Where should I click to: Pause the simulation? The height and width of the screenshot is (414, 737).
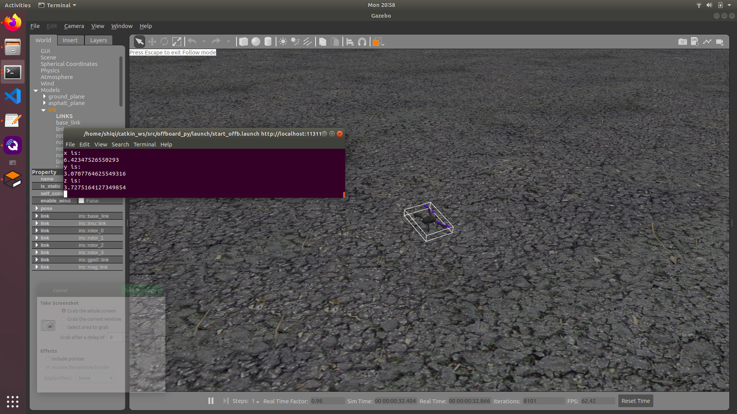pos(211,401)
